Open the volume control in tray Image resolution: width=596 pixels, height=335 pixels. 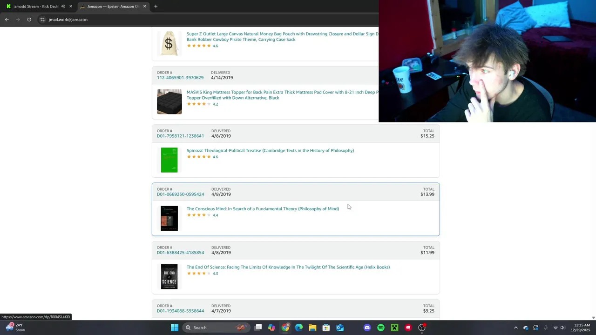[563, 328]
